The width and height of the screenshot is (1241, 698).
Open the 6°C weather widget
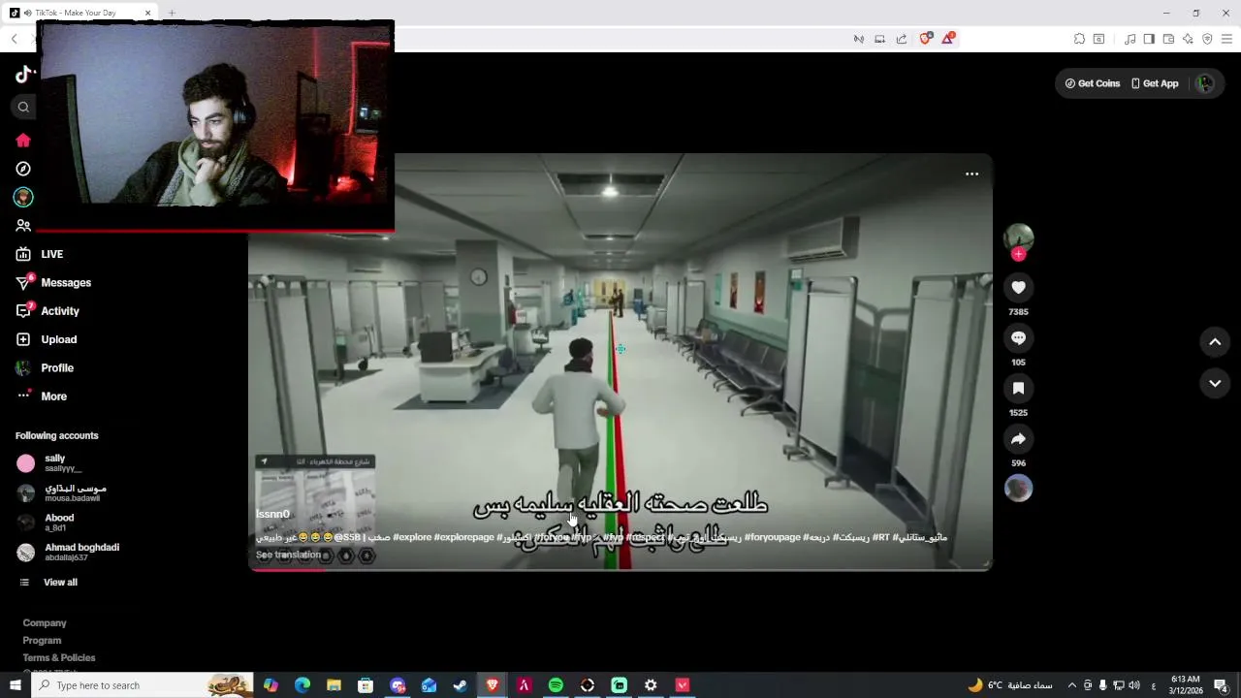(x=1008, y=685)
